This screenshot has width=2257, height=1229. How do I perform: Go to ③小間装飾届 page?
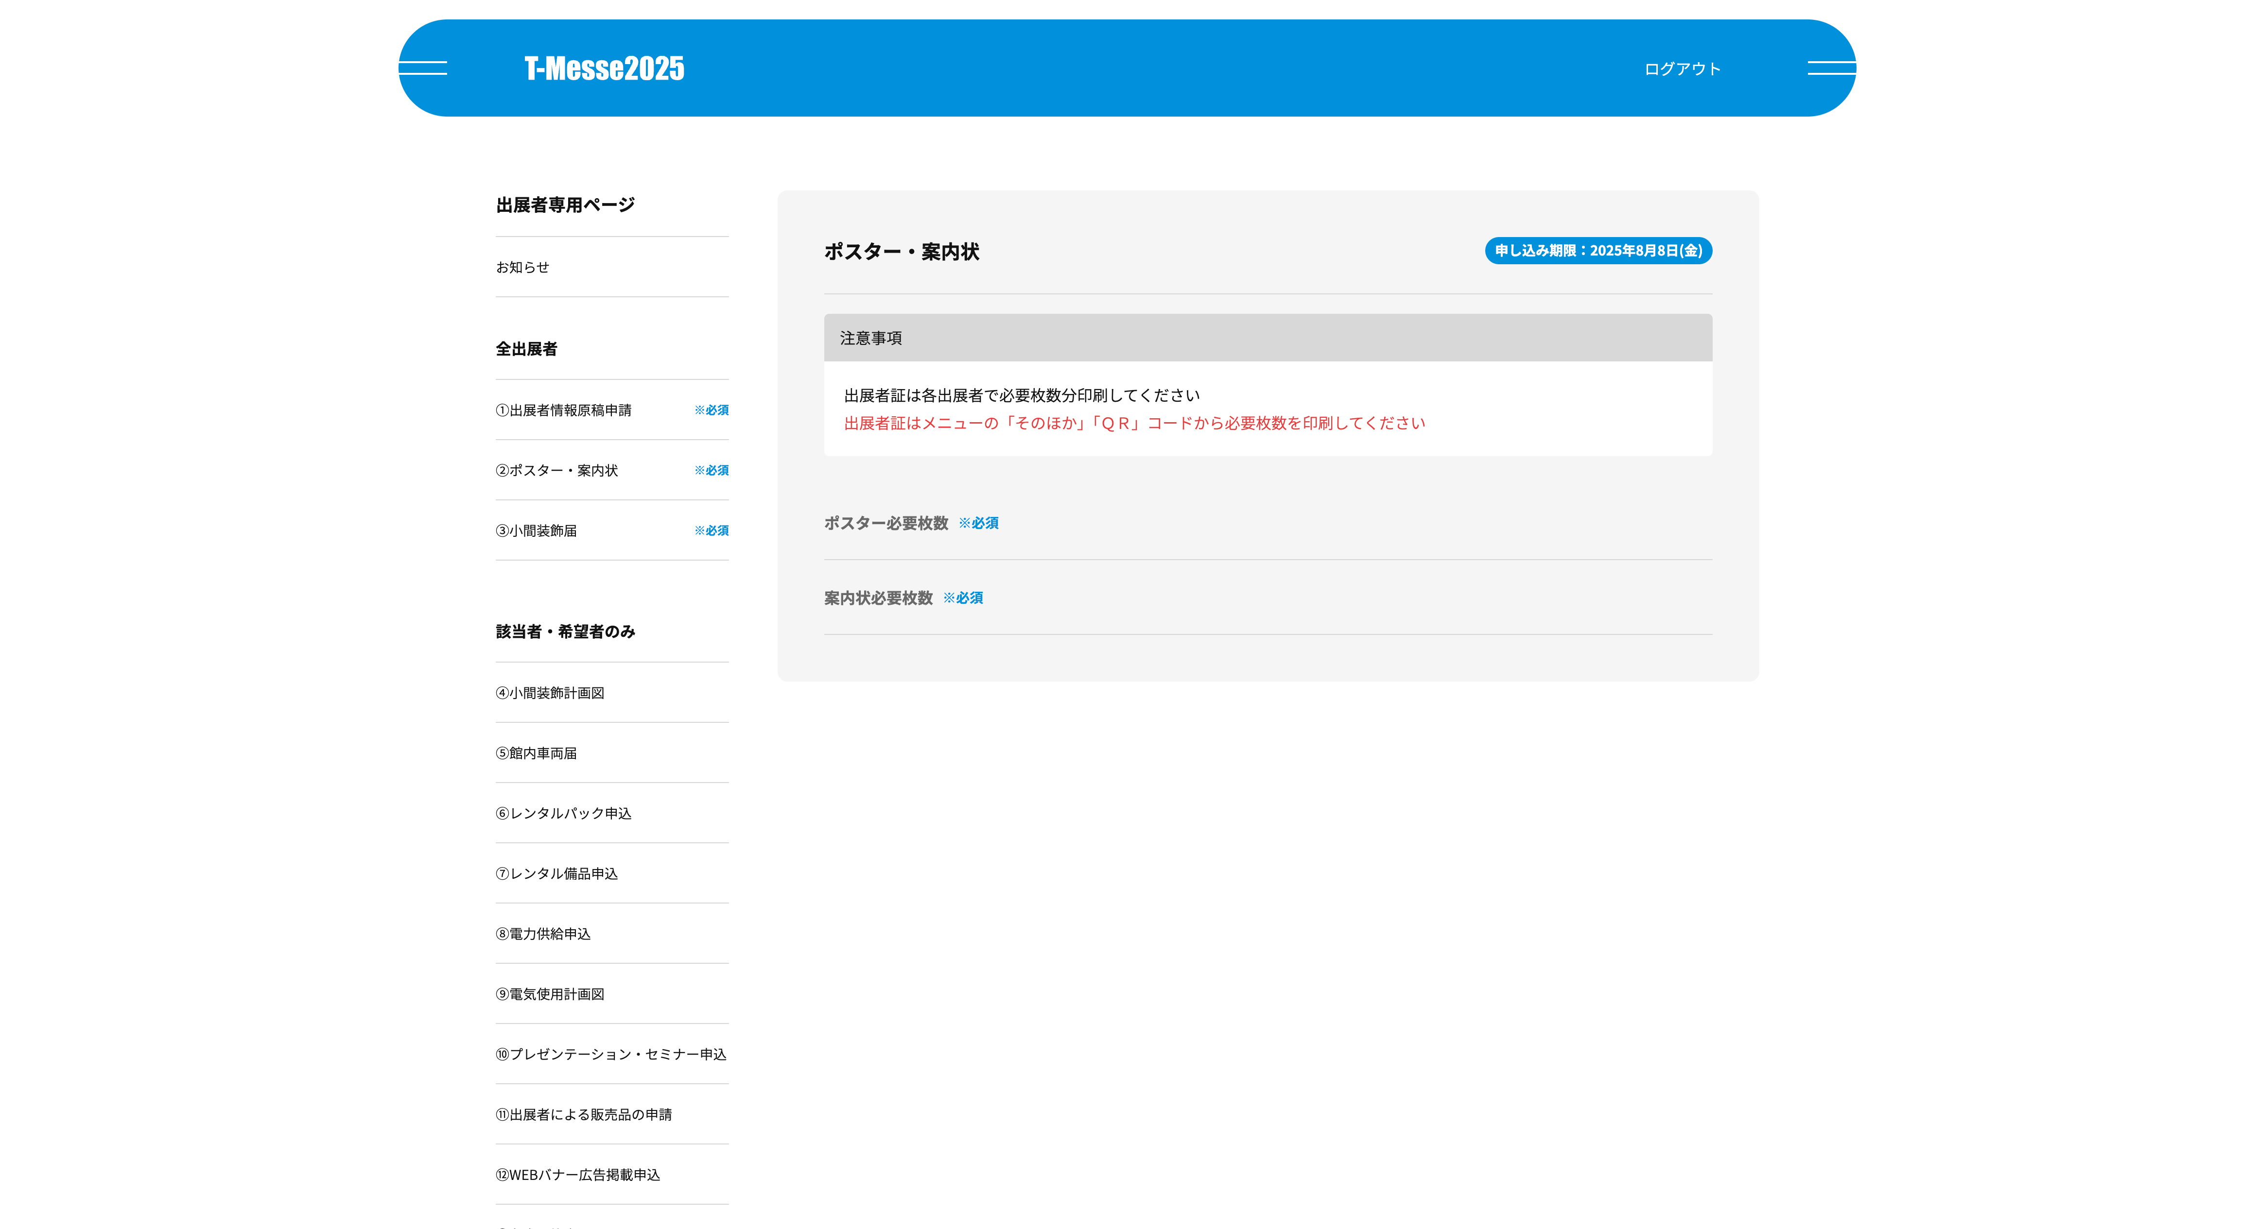tap(536, 531)
